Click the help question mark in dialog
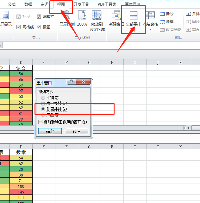Viewport: 200px width, 203px height. (x=72, y=81)
